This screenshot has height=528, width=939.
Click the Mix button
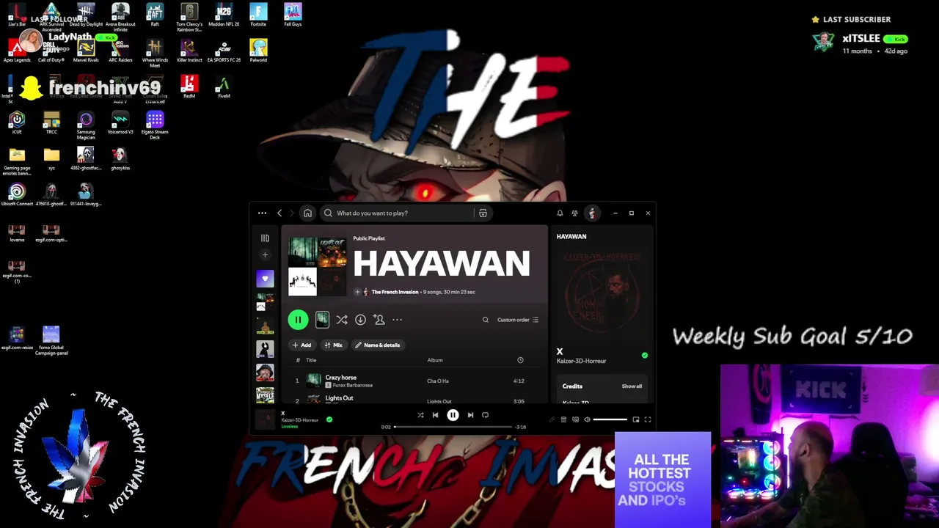(334, 345)
